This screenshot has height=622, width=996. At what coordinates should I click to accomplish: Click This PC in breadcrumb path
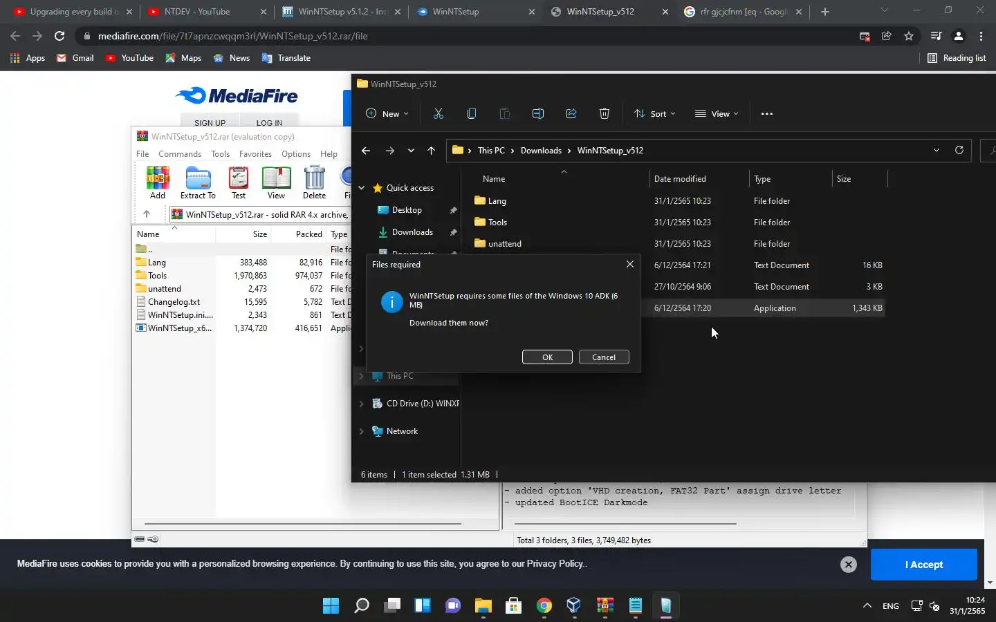click(x=491, y=150)
